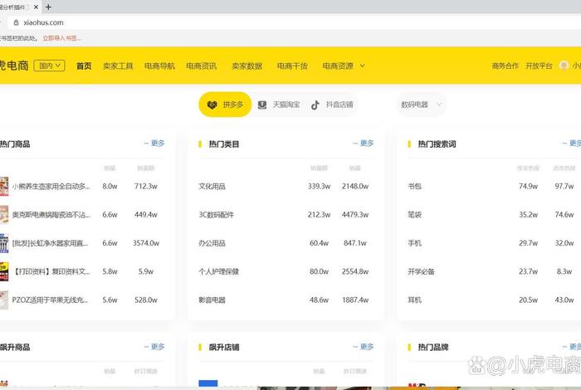Open the 长虹净水器 product thumbnail
The image size is (581, 390).
coord(3,243)
